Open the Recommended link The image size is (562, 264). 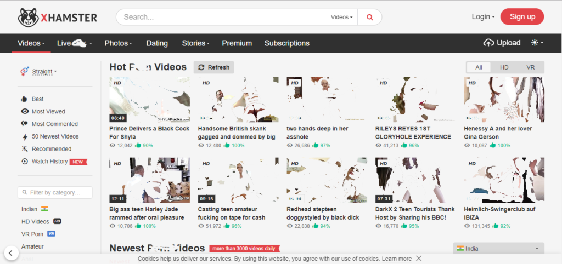click(x=52, y=149)
